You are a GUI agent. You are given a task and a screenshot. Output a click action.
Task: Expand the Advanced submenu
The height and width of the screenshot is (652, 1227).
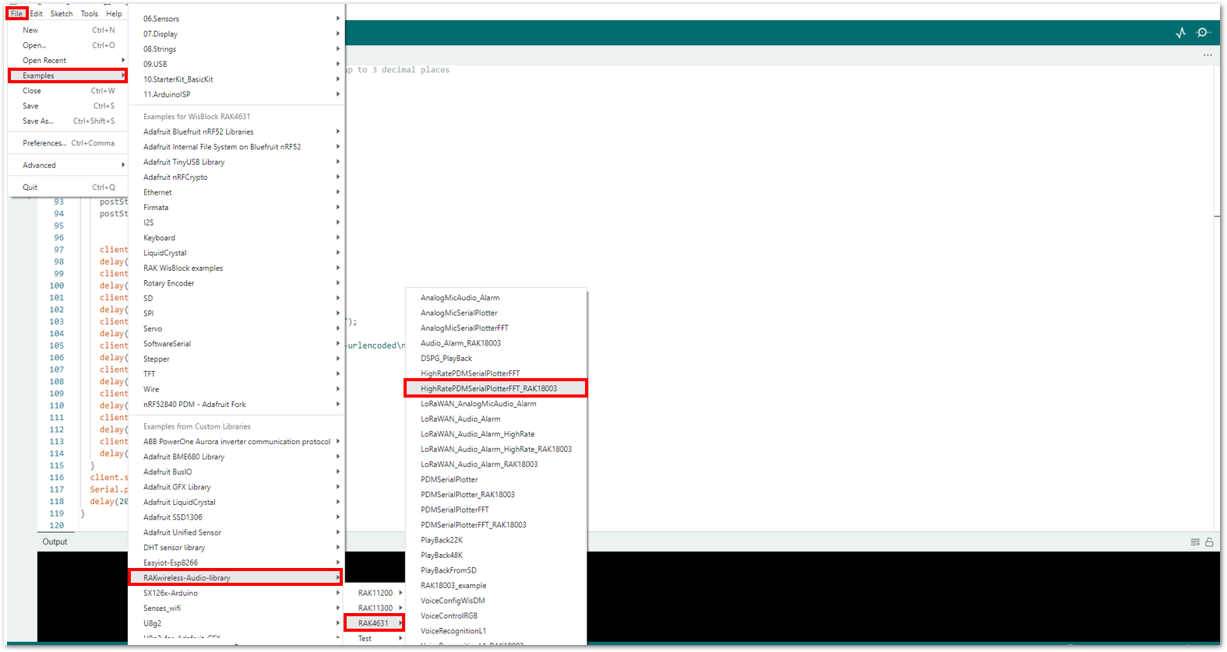(69, 165)
